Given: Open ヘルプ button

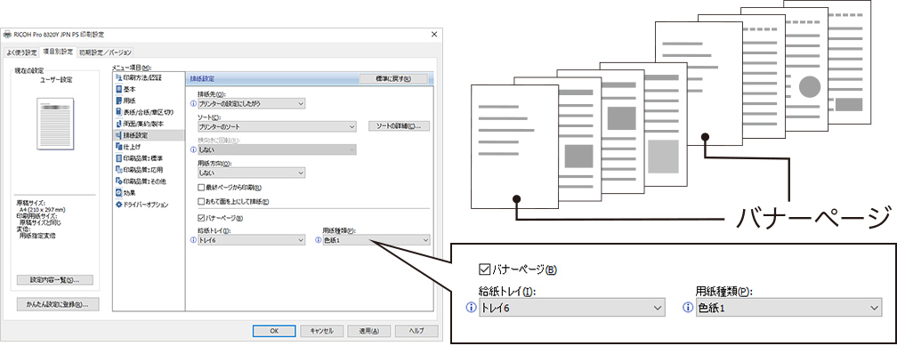Looking at the screenshot, I should (x=416, y=331).
